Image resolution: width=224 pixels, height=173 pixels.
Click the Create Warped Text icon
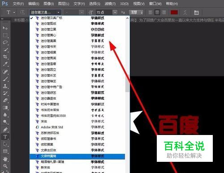185,13
